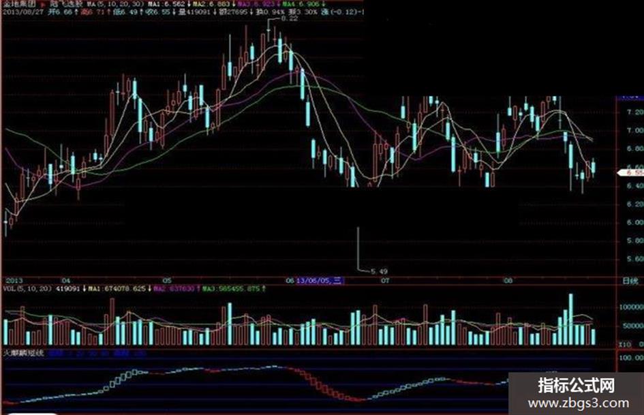The width and height of the screenshot is (644, 415).
Task: Click the 100.00 indicator scale label
Action: 631,358
